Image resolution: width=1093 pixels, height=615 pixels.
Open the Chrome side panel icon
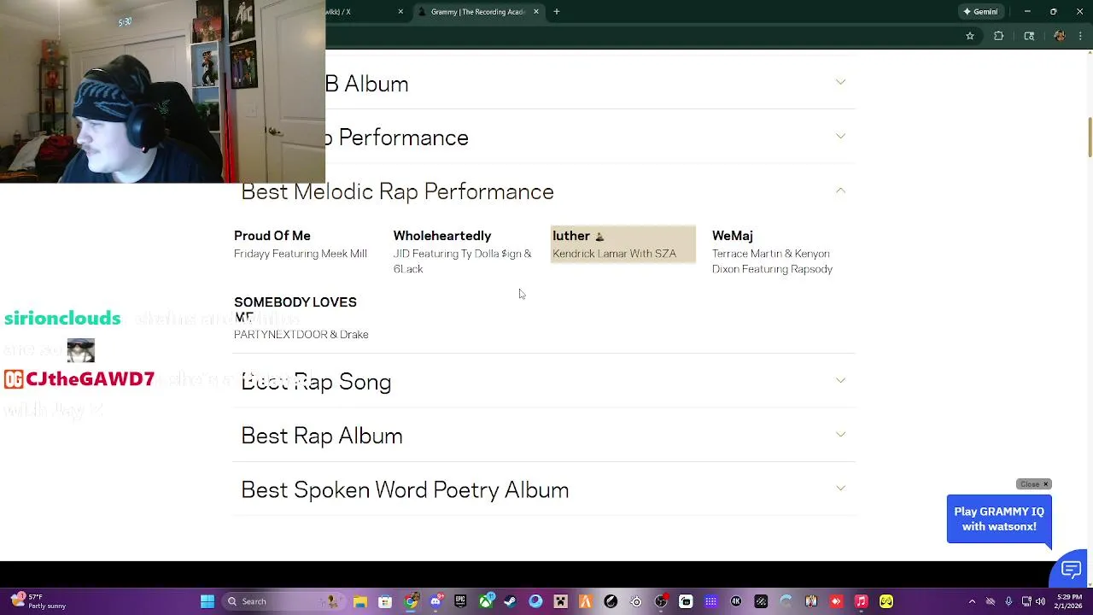pos(1029,36)
